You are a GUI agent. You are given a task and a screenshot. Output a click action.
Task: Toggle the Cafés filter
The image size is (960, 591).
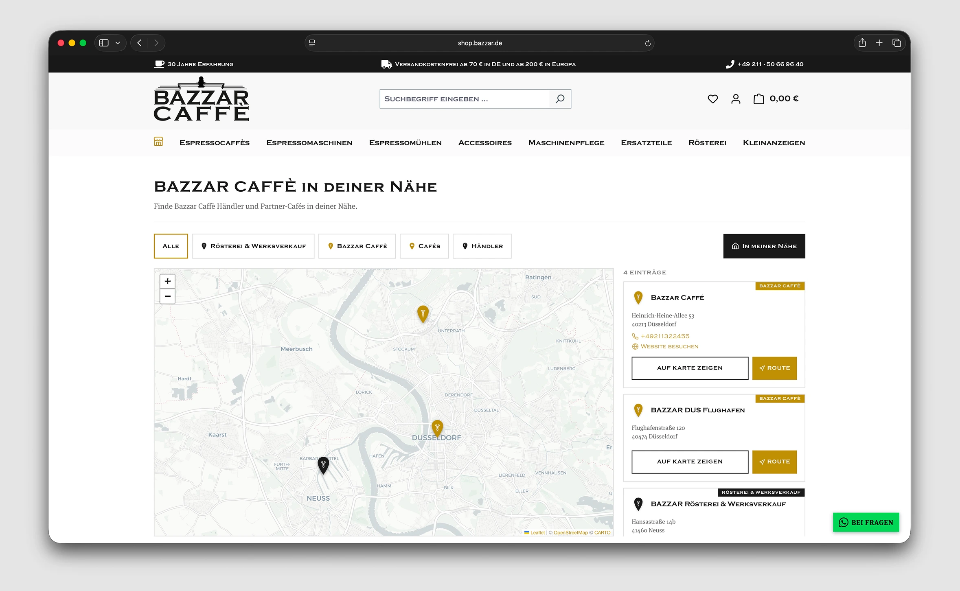click(424, 246)
